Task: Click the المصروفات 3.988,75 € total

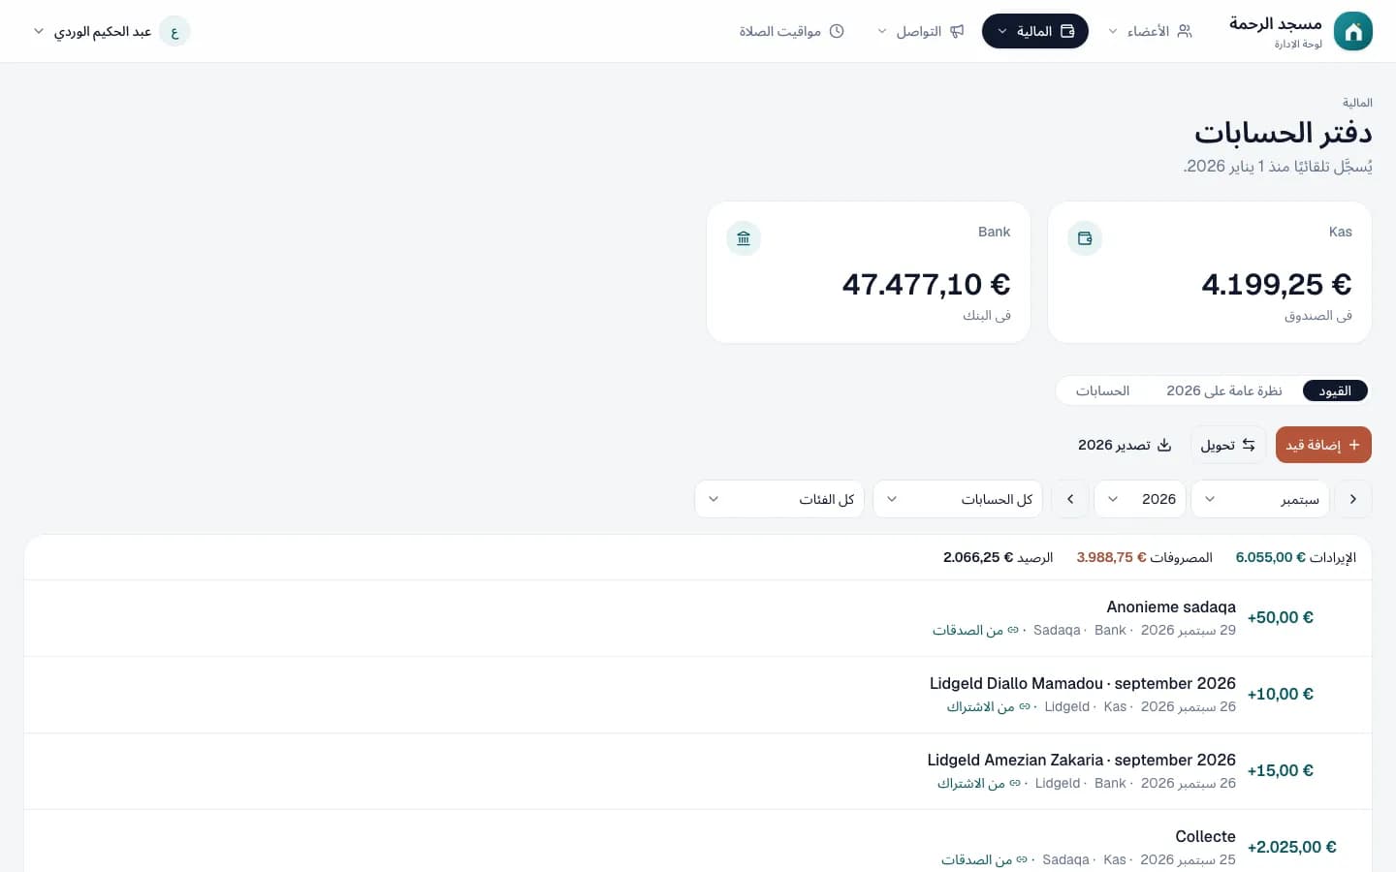Action: 1145,557
